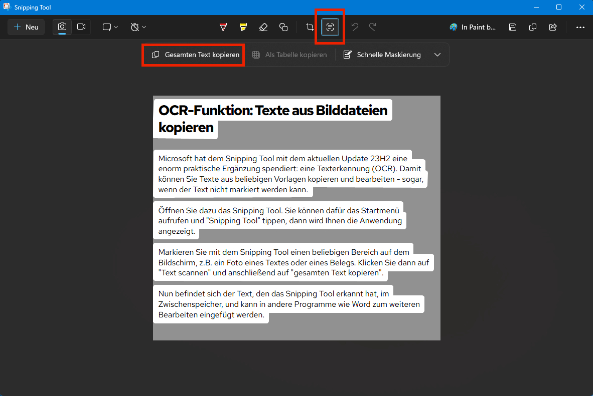Image resolution: width=593 pixels, height=396 pixels.
Task: Select the eraser tool
Action: click(x=263, y=27)
